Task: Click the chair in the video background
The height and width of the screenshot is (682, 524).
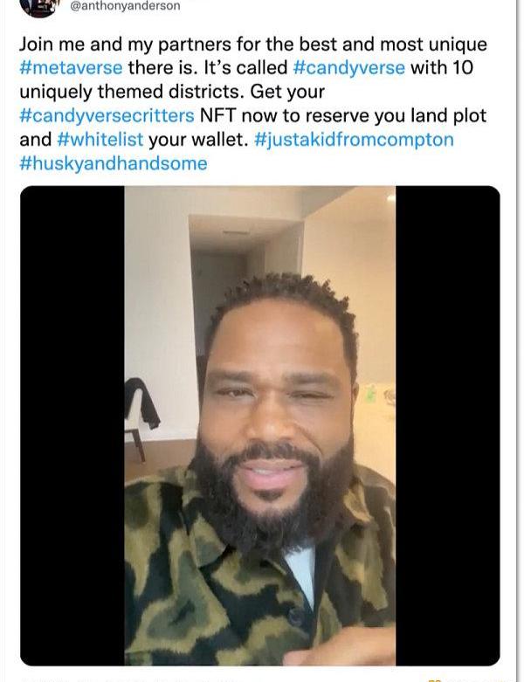Action: pyautogui.click(x=140, y=417)
